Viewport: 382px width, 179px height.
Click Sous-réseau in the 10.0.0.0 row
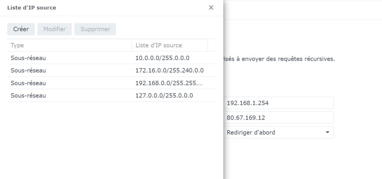28,58
